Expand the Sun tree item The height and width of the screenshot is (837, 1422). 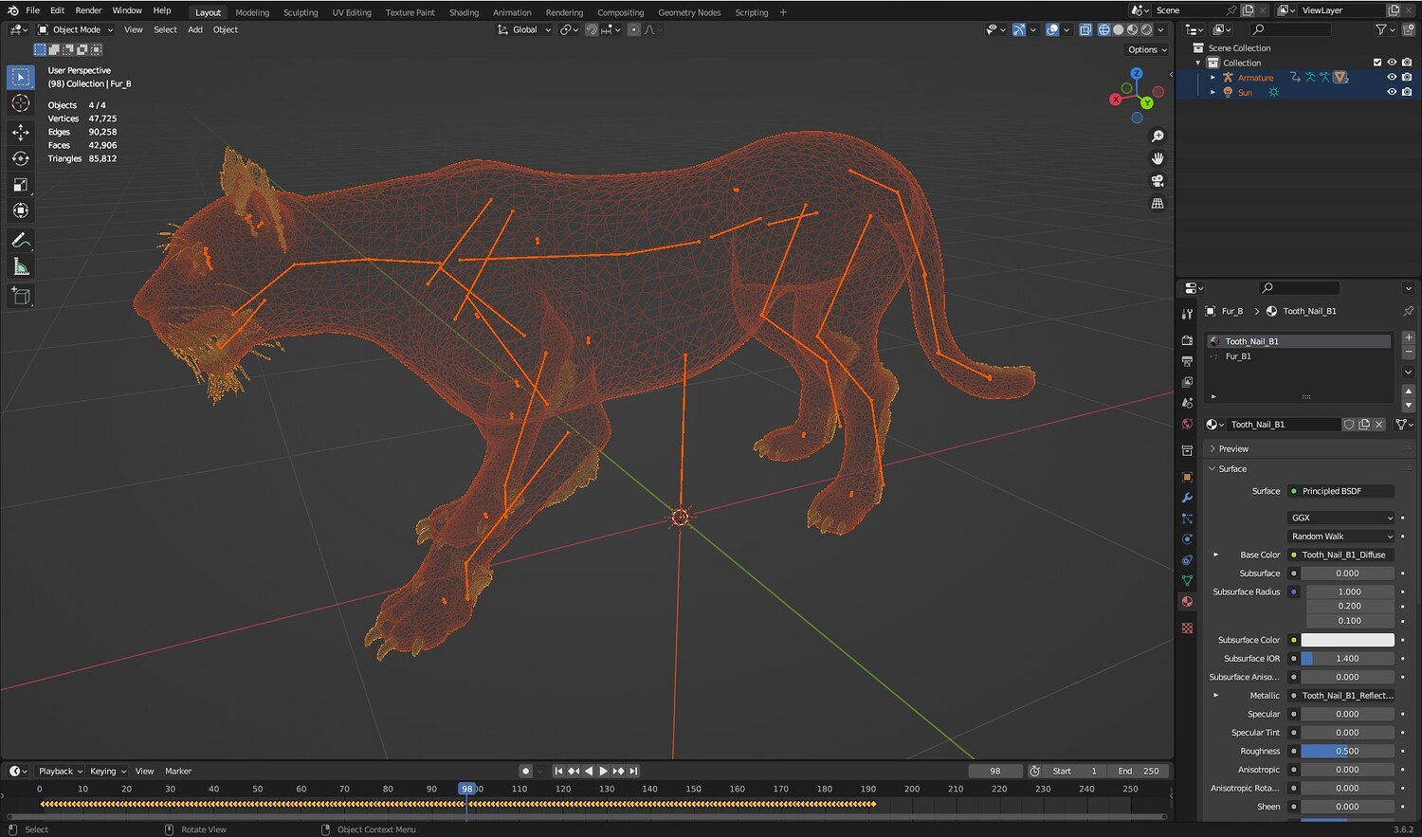(x=1213, y=92)
